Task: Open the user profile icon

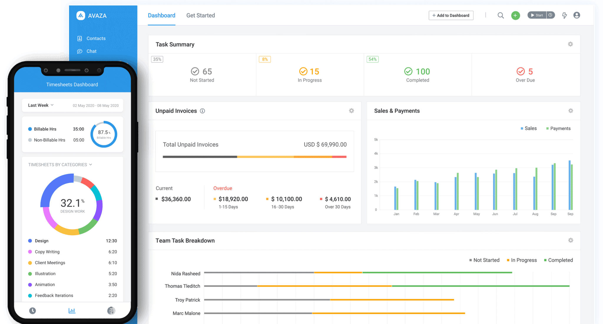Action: point(577,15)
